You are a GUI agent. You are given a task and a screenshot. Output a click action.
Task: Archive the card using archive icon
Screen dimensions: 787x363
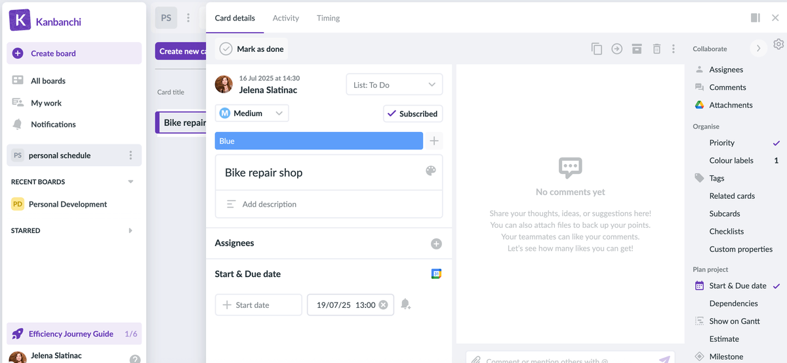click(x=636, y=49)
